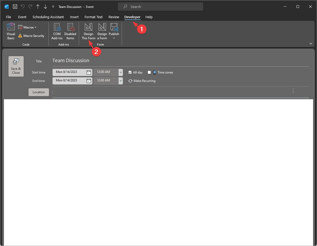
Task: Open End time 12:00 AM dropdown
Action: [x=121, y=81]
